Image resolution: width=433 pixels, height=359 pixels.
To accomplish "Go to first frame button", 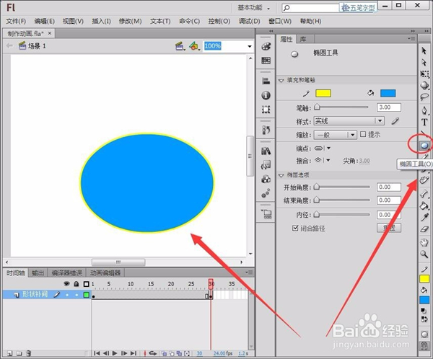I will pos(97,353).
